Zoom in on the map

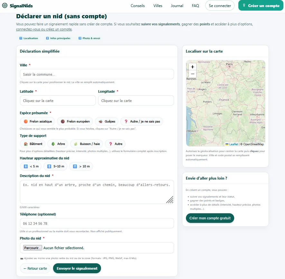pos(192,67)
